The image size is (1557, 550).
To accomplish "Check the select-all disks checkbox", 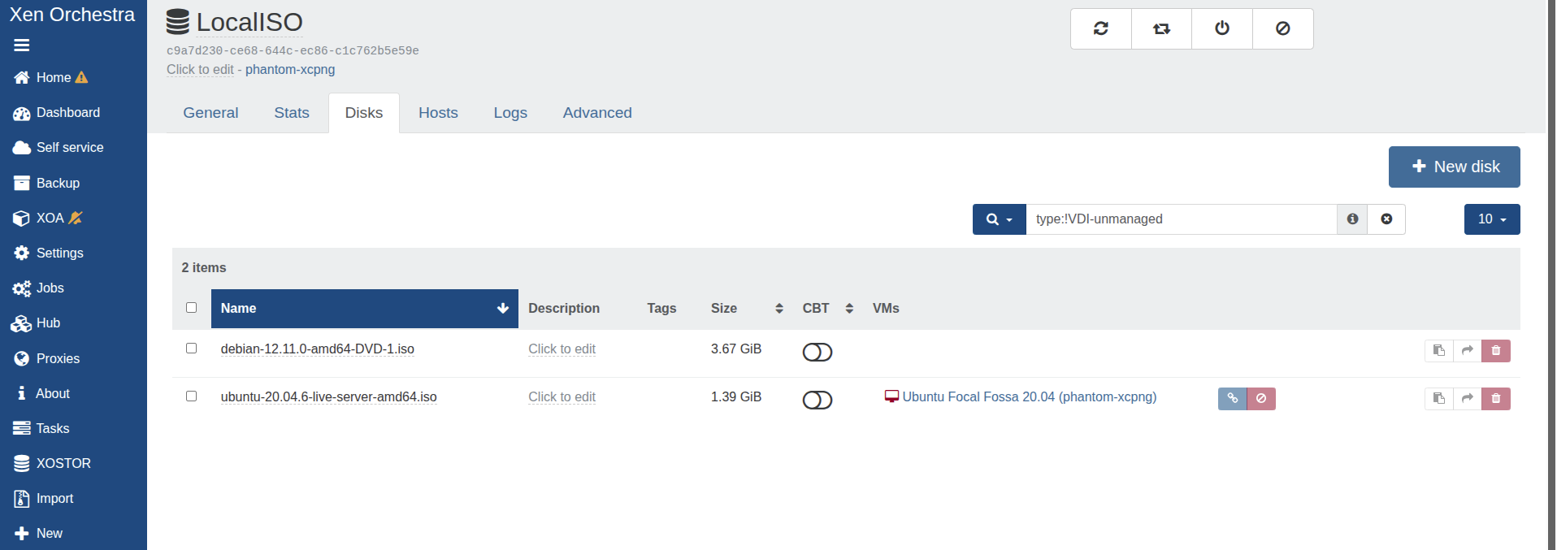I will 191,308.
